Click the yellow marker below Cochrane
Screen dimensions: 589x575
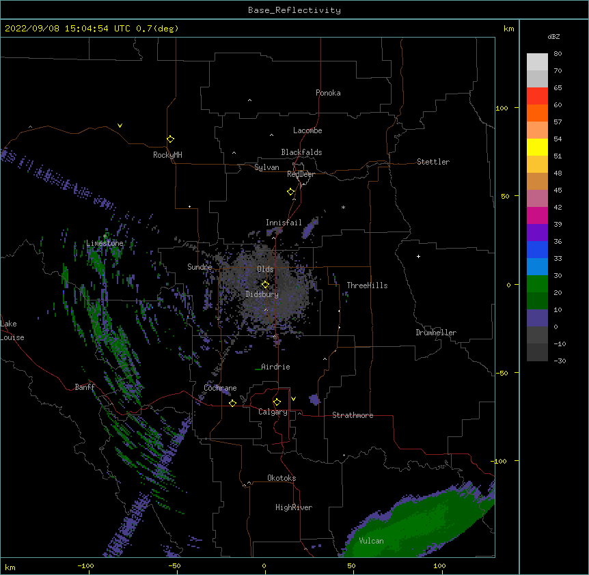[x=232, y=403]
